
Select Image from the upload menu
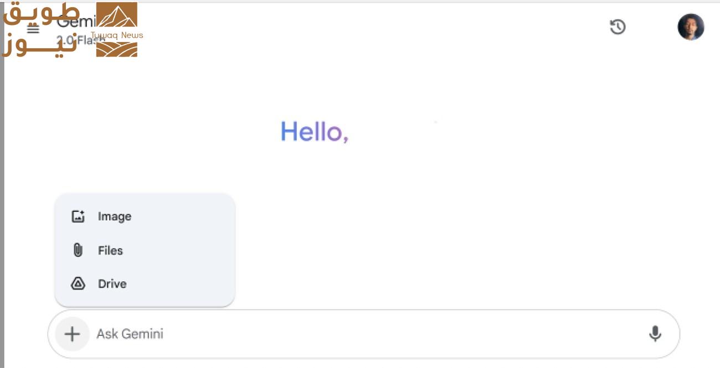[115, 216]
